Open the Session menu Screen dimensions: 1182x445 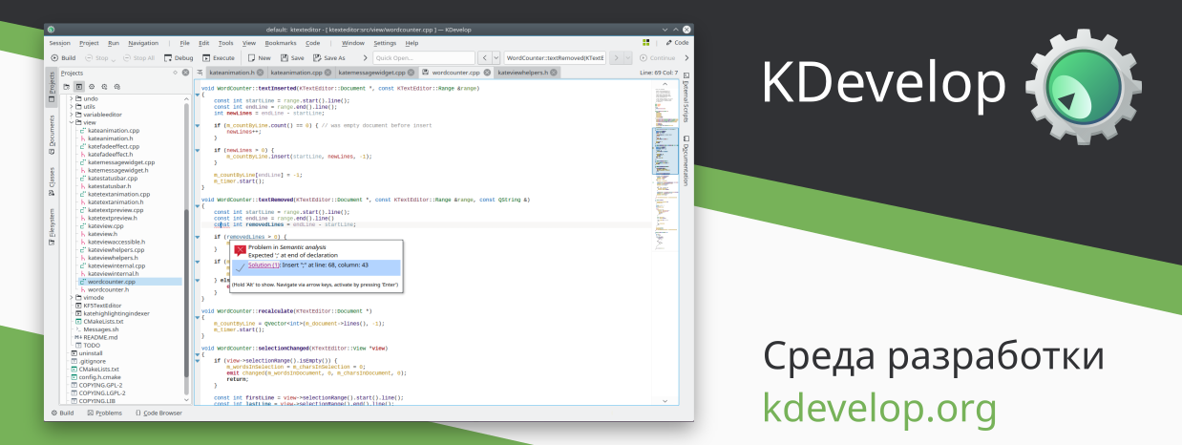(x=59, y=43)
